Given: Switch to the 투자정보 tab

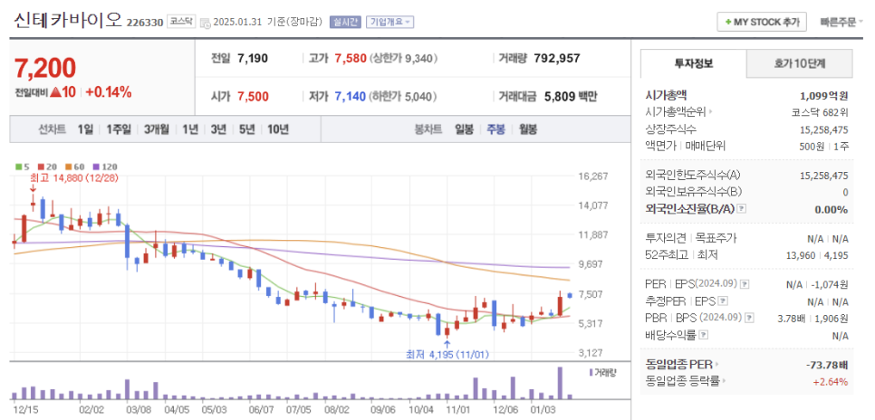Looking at the screenshot, I should [693, 63].
